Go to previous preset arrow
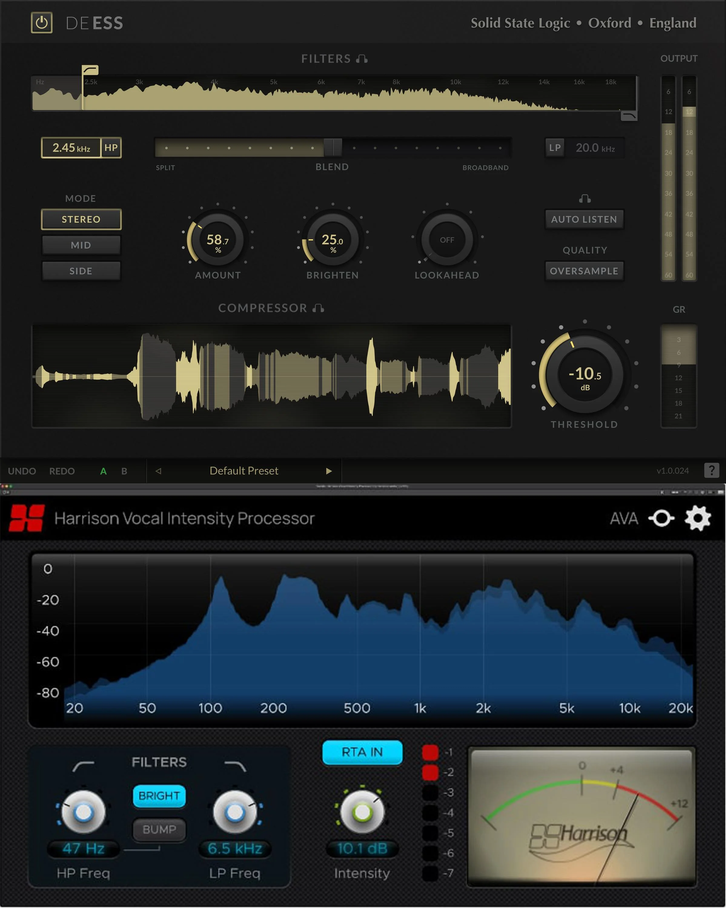 [x=158, y=471]
